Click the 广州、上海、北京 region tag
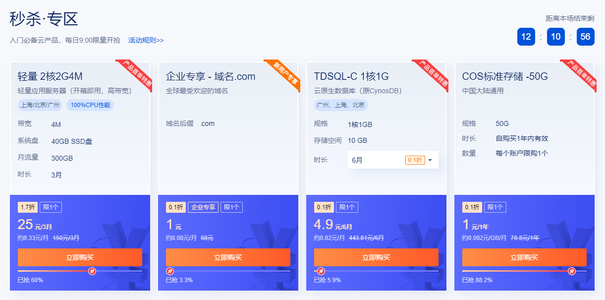Screen dimensions: 605x300 click(x=341, y=105)
